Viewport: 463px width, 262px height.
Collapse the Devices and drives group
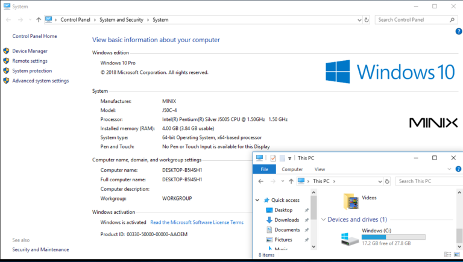(324, 220)
